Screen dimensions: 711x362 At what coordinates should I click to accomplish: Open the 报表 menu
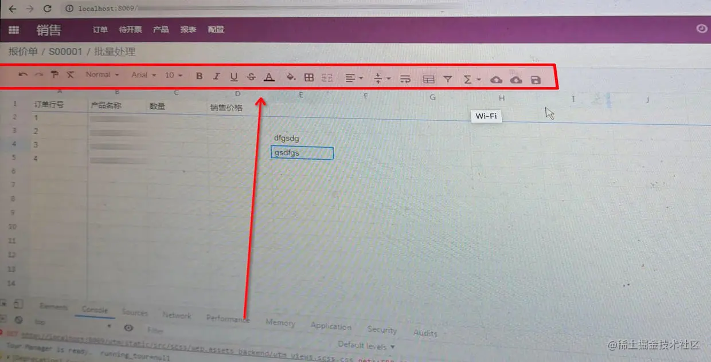pos(188,29)
